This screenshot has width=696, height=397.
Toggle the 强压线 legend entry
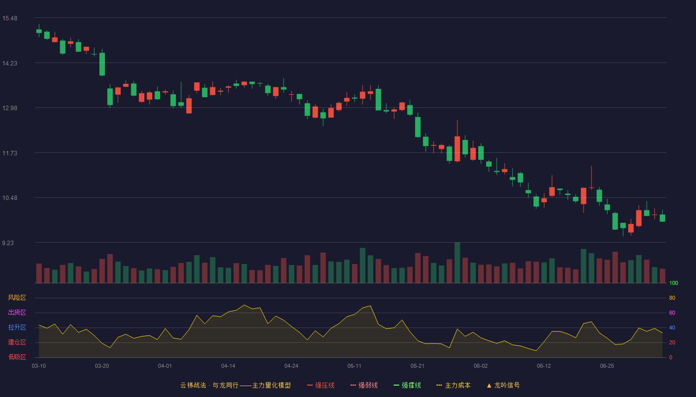coord(321,385)
